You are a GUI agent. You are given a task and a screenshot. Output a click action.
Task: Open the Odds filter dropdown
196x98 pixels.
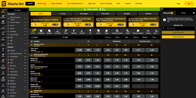77,37
